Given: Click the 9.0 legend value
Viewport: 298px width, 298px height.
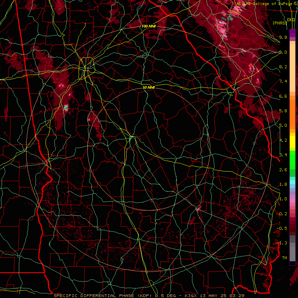Looking at the screenshot, I should point(283,52).
